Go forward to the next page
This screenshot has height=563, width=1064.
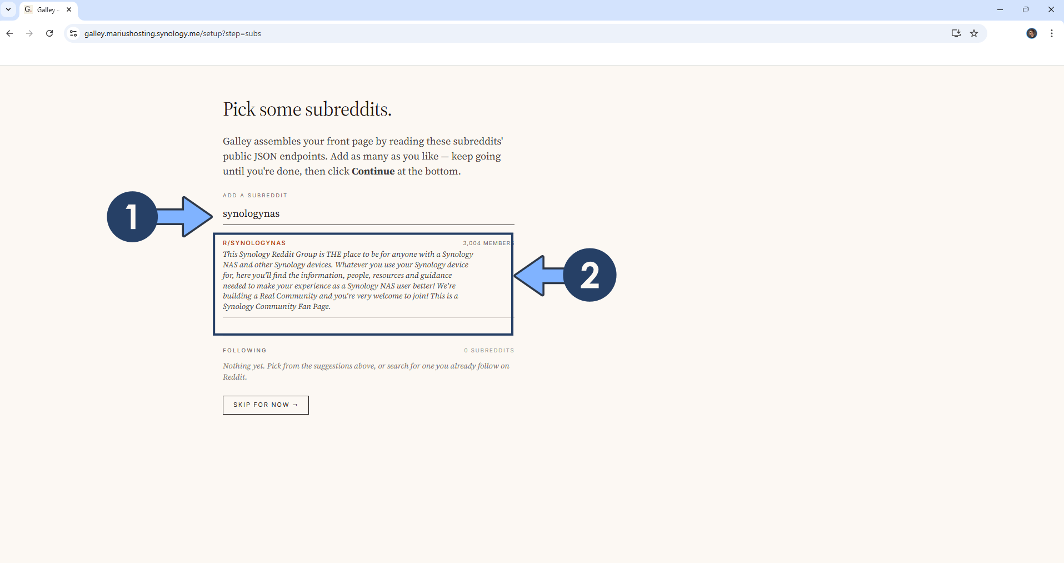point(29,33)
